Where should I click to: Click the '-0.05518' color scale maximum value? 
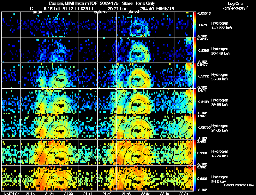[x=204, y=13]
